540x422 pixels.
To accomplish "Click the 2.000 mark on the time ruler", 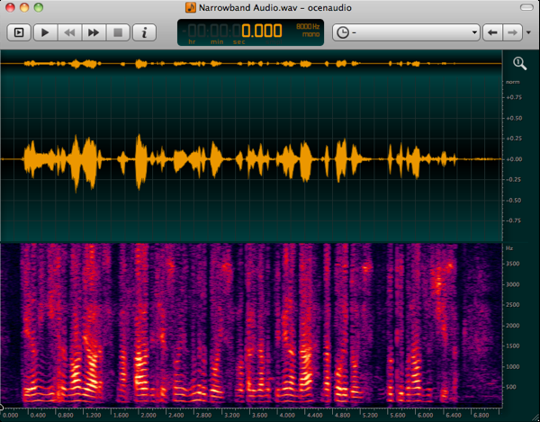I will click(x=148, y=416).
